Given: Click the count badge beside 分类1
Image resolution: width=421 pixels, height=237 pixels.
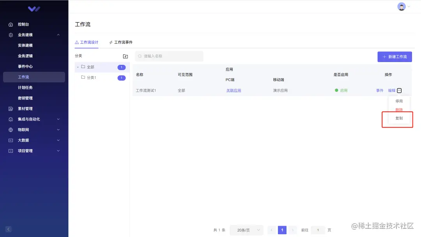Looking at the screenshot, I should (x=122, y=78).
